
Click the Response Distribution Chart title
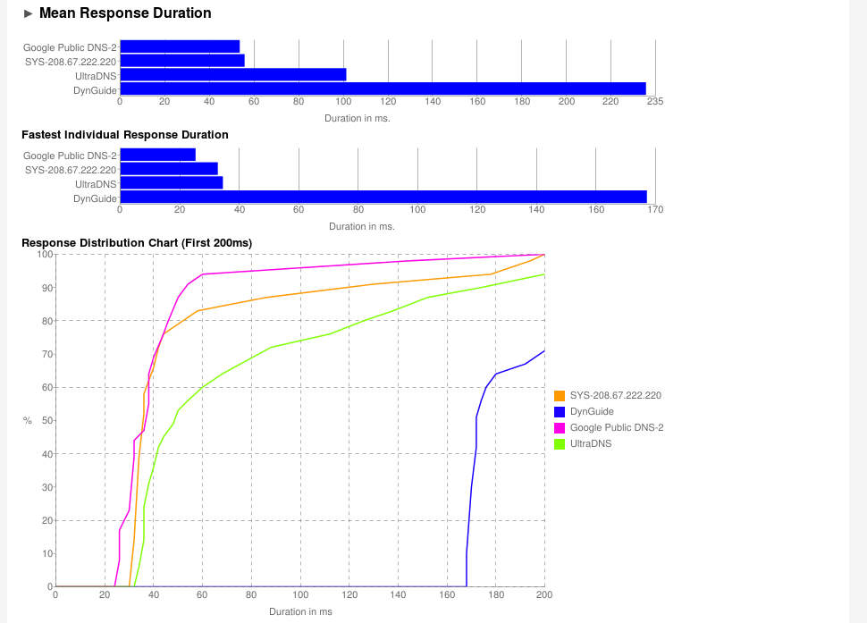tap(137, 243)
